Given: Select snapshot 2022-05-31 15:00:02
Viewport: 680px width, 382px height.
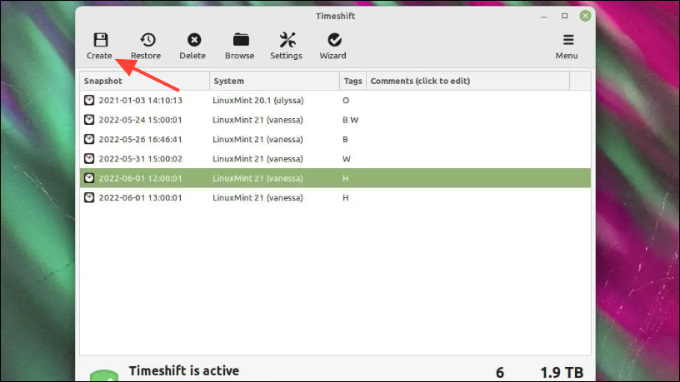Looking at the screenshot, I should click(x=335, y=159).
